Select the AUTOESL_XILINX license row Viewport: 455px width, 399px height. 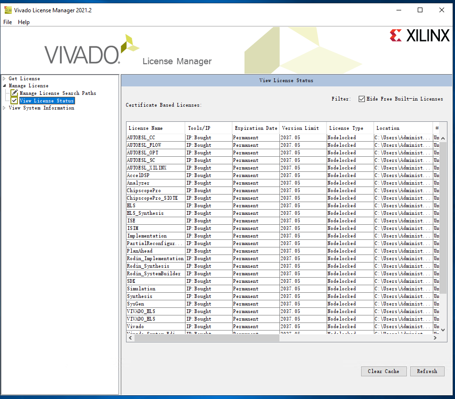[x=283, y=168]
